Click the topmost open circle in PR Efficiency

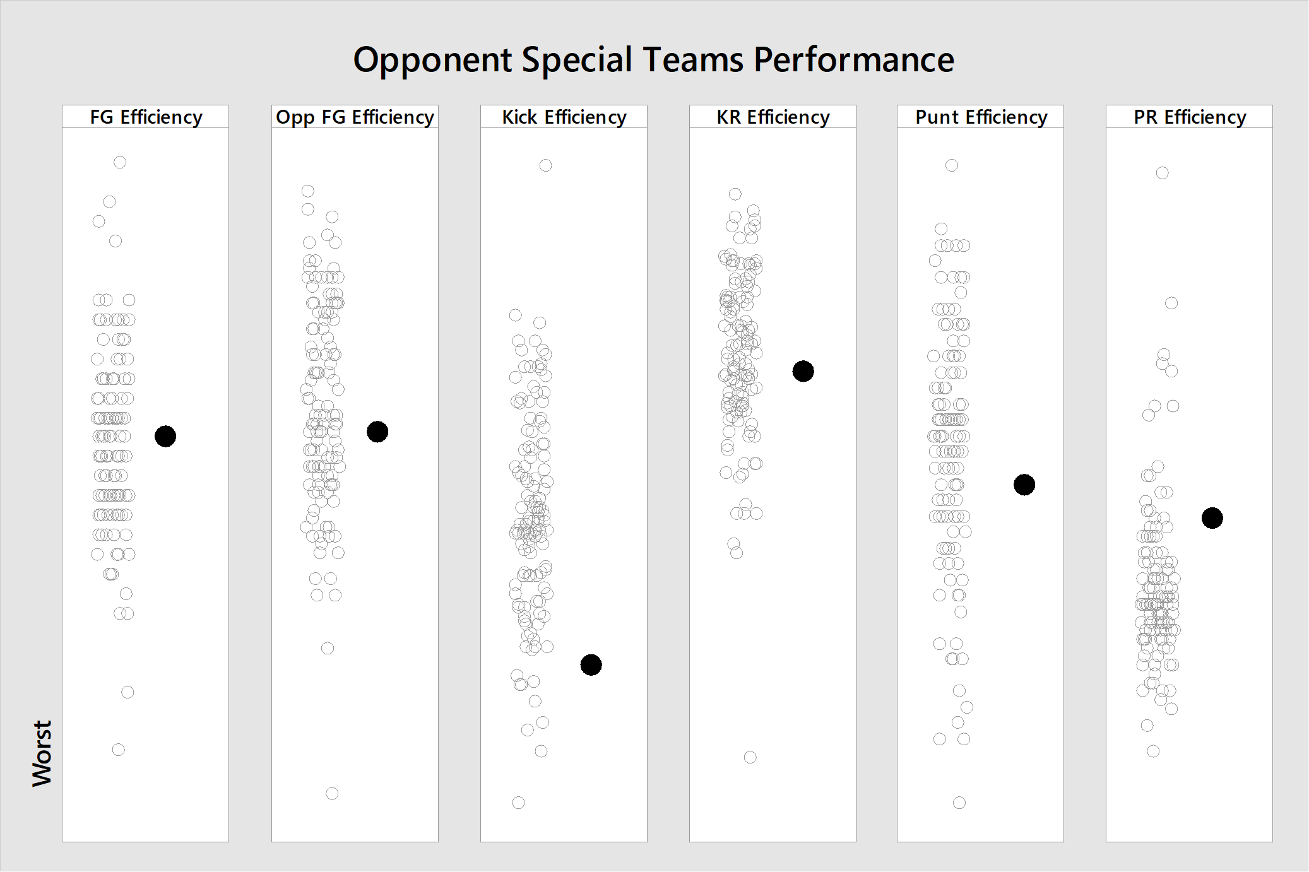(x=1163, y=173)
